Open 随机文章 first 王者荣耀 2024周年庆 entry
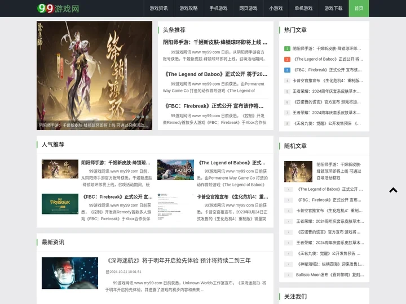This screenshot has width=406, height=304. pyautogui.click(x=330, y=222)
